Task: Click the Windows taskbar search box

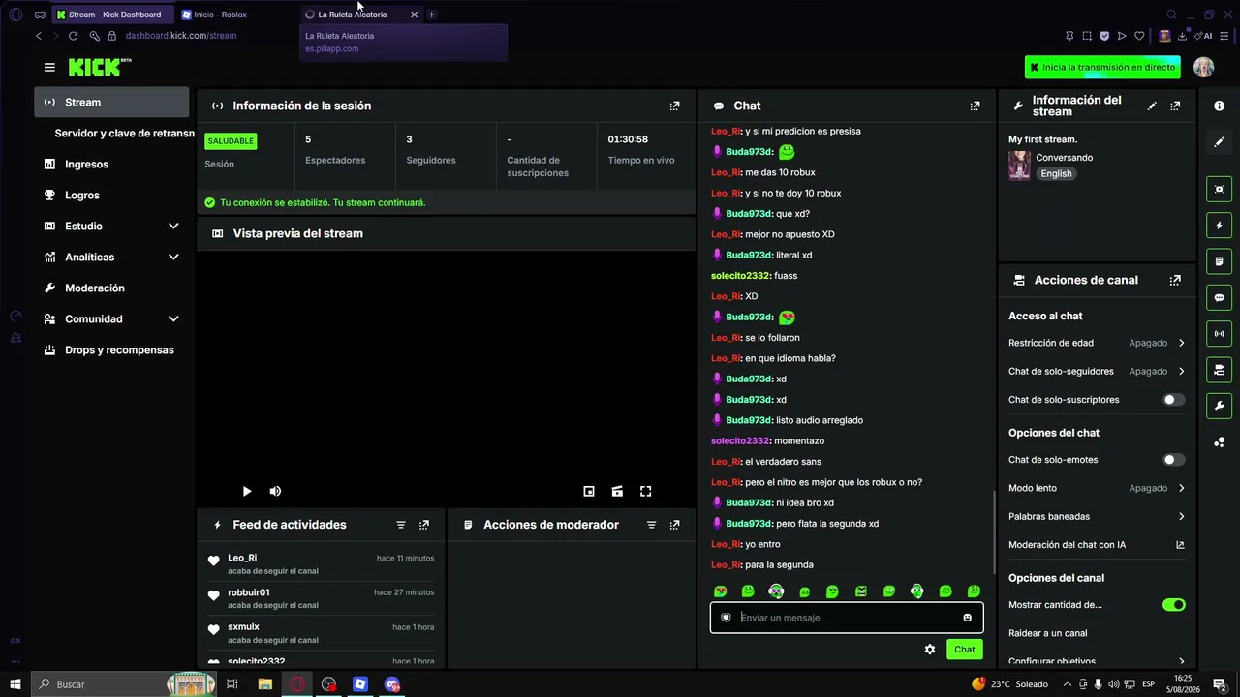Action: 123,684
